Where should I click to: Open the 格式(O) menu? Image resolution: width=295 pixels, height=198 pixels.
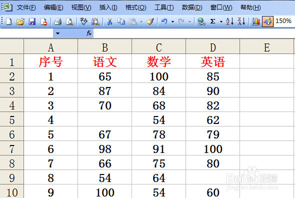pos(135,7)
